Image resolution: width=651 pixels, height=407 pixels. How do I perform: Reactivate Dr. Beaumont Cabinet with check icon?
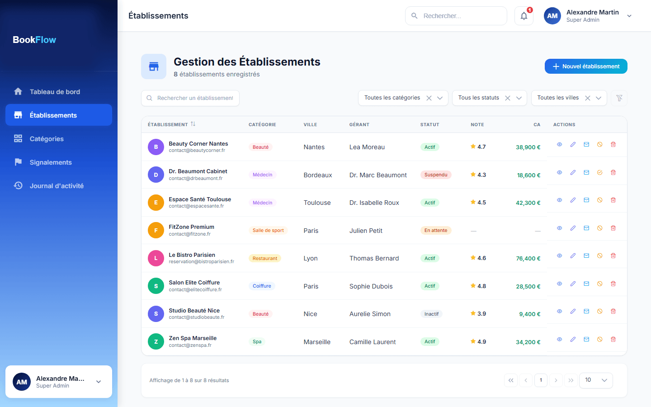[x=599, y=173]
